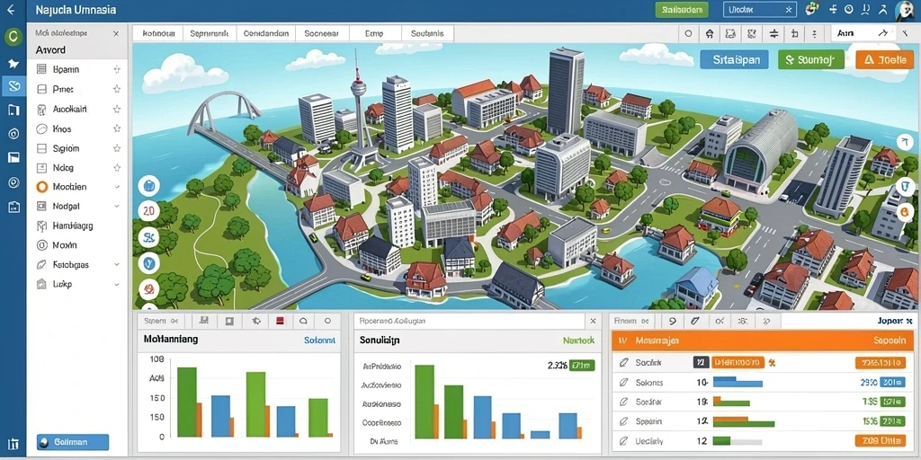Toggle the favorite star beside Auockairl

tap(117, 109)
